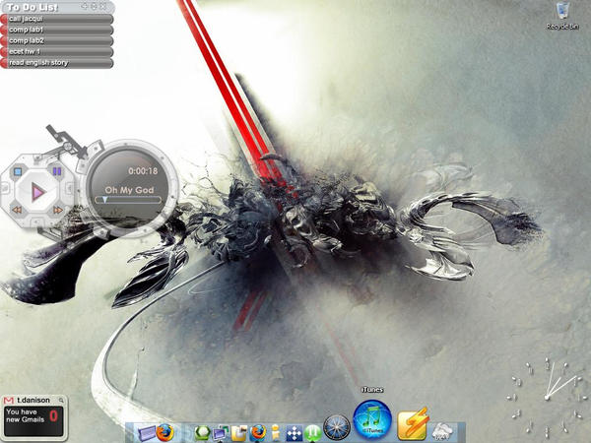Add a new item via To Do List plus

click(85, 6)
